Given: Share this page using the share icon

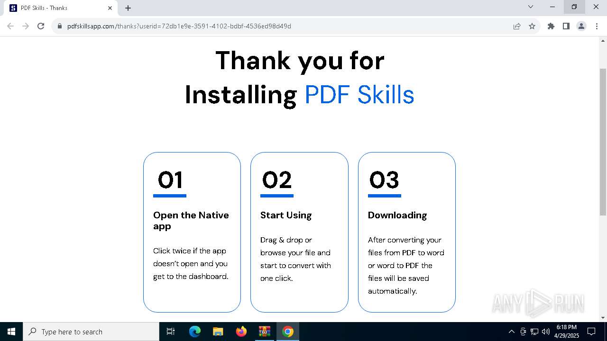Looking at the screenshot, I should [517, 26].
